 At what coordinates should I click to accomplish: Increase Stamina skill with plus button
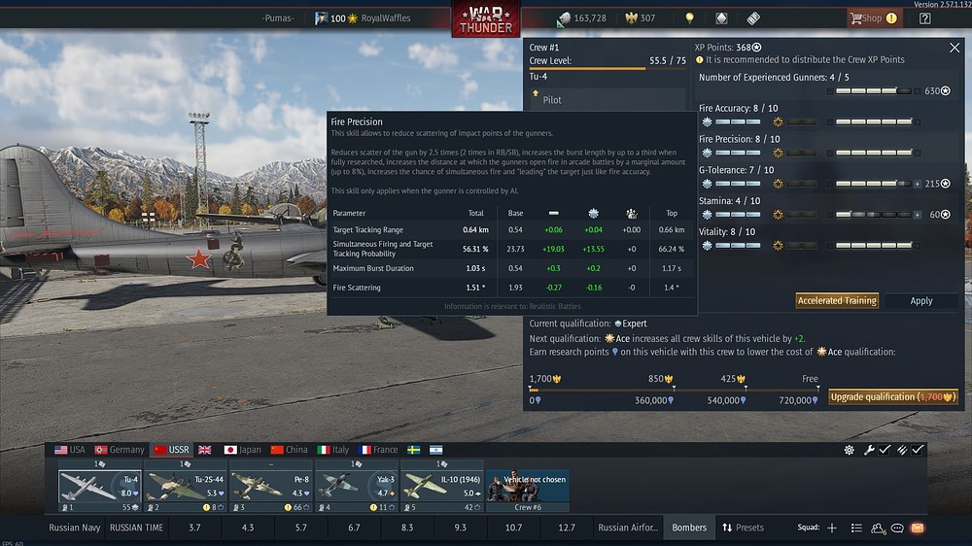[x=918, y=215]
